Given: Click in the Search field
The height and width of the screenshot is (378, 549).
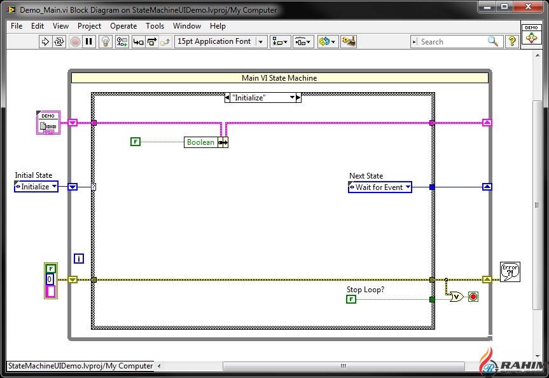Looking at the screenshot, I should [x=453, y=41].
